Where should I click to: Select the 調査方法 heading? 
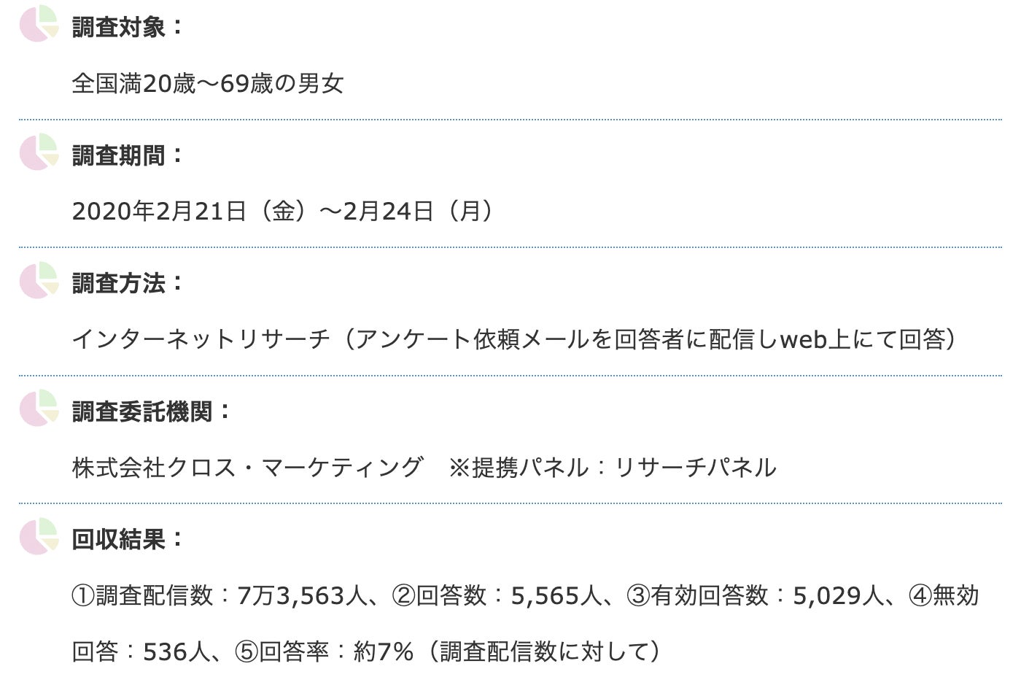[127, 284]
